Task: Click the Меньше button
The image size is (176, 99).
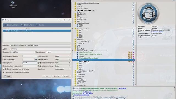Action: 7,76
